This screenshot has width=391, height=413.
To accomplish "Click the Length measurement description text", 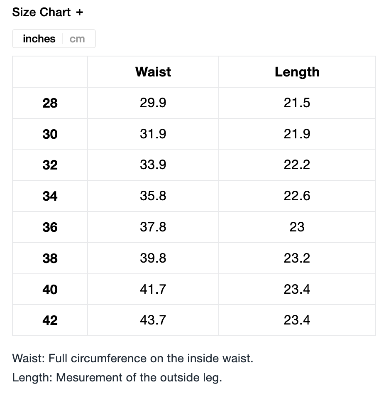I will pyautogui.click(x=117, y=378).
